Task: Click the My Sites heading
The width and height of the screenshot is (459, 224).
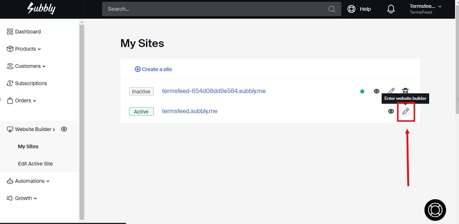Action: (x=142, y=43)
